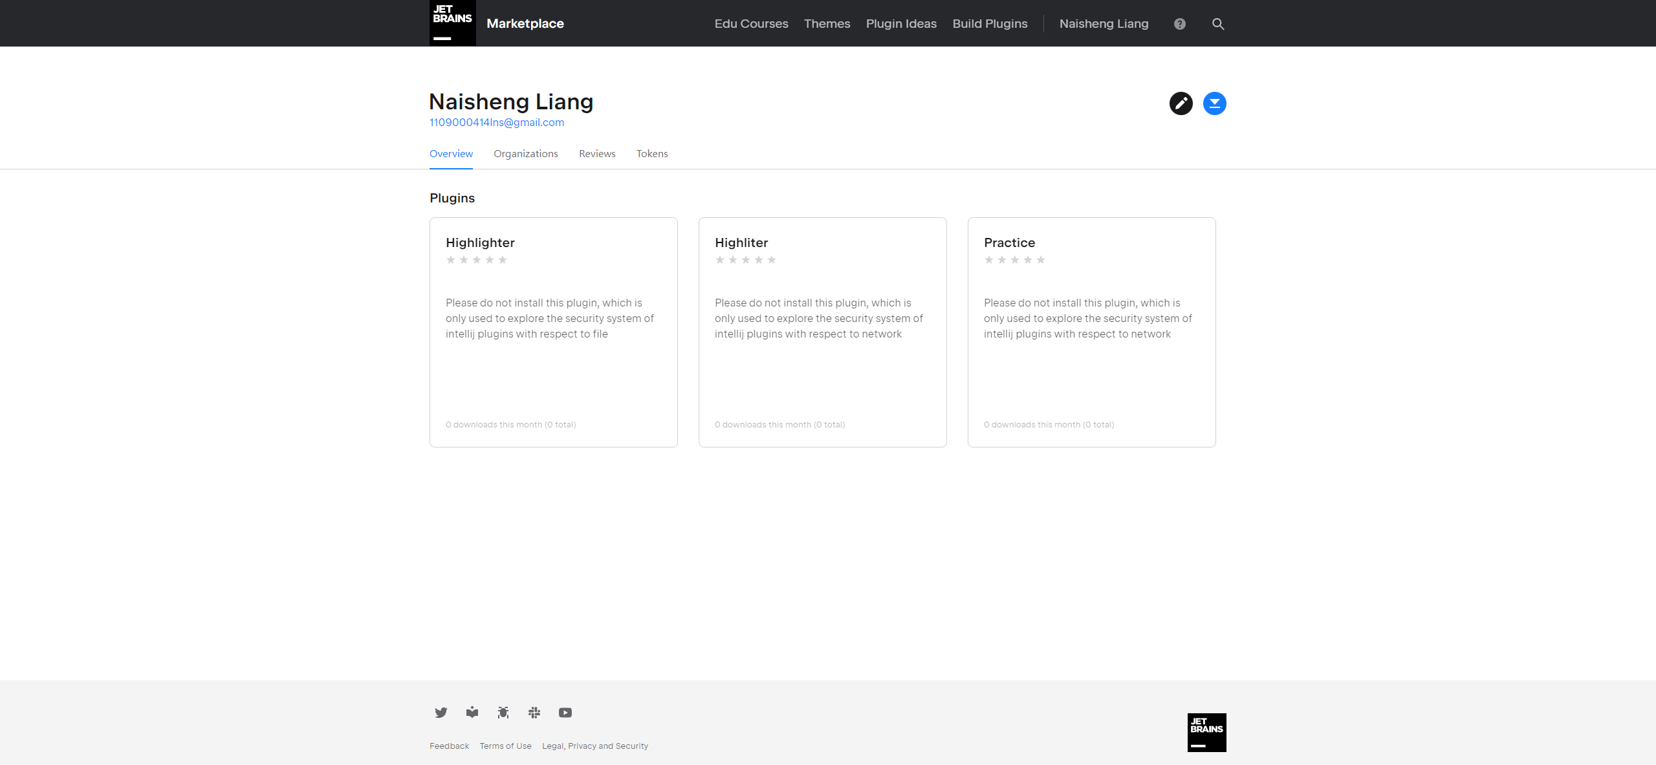Click download count on Highliter card
This screenshot has width=1656, height=765.
coord(779,425)
